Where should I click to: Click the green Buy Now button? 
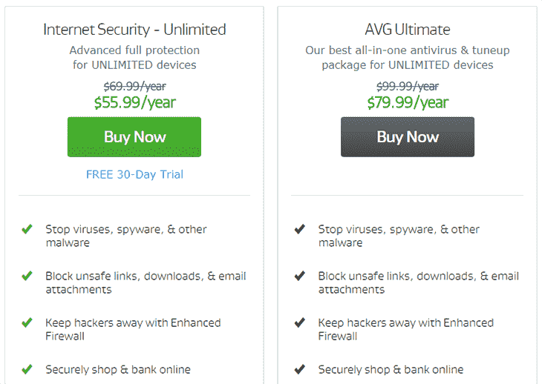(134, 137)
